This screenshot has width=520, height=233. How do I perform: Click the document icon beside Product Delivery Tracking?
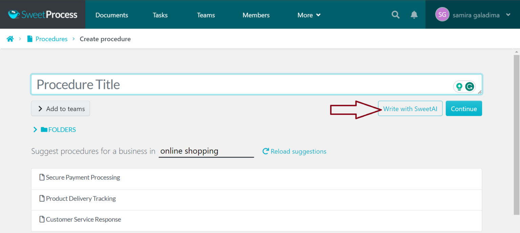click(x=42, y=198)
